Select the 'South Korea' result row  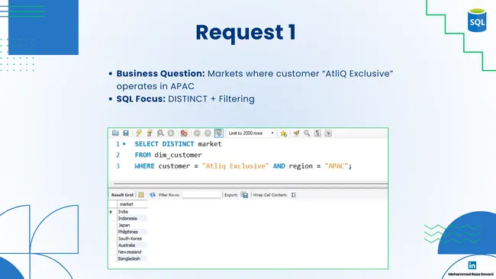(132, 239)
